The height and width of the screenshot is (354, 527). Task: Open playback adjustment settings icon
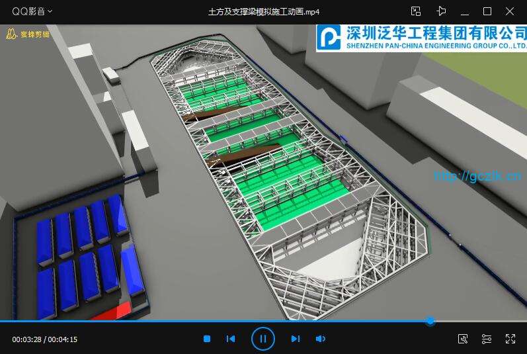pyautogui.click(x=486, y=339)
